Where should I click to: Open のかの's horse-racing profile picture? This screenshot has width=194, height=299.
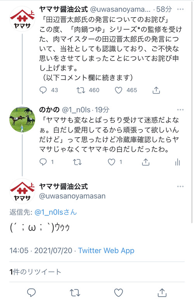pos(22,119)
